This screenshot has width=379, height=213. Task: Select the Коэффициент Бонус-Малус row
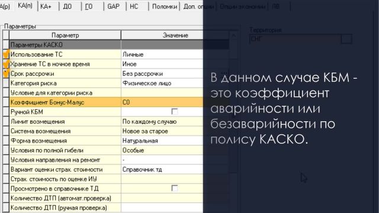(65, 102)
